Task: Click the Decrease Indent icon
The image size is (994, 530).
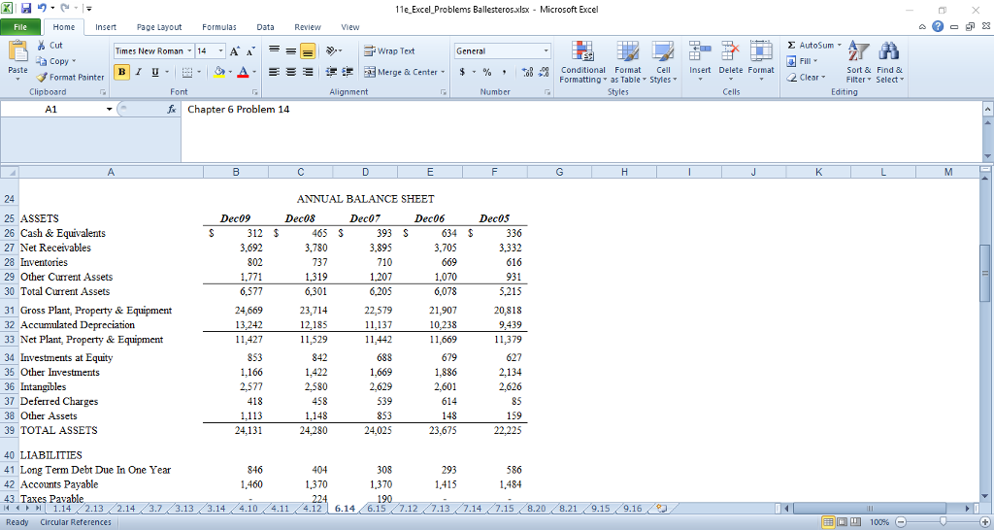Action: click(331, 72)
